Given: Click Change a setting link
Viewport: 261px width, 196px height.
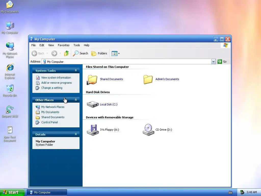Looking at the screenshot, I should [52, 88].
